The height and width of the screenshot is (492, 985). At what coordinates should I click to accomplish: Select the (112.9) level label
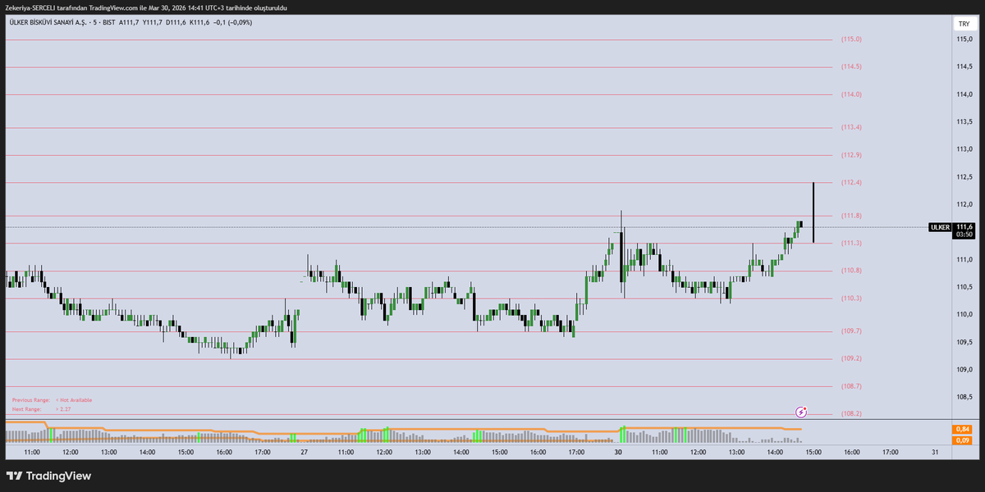click(851, 155)
